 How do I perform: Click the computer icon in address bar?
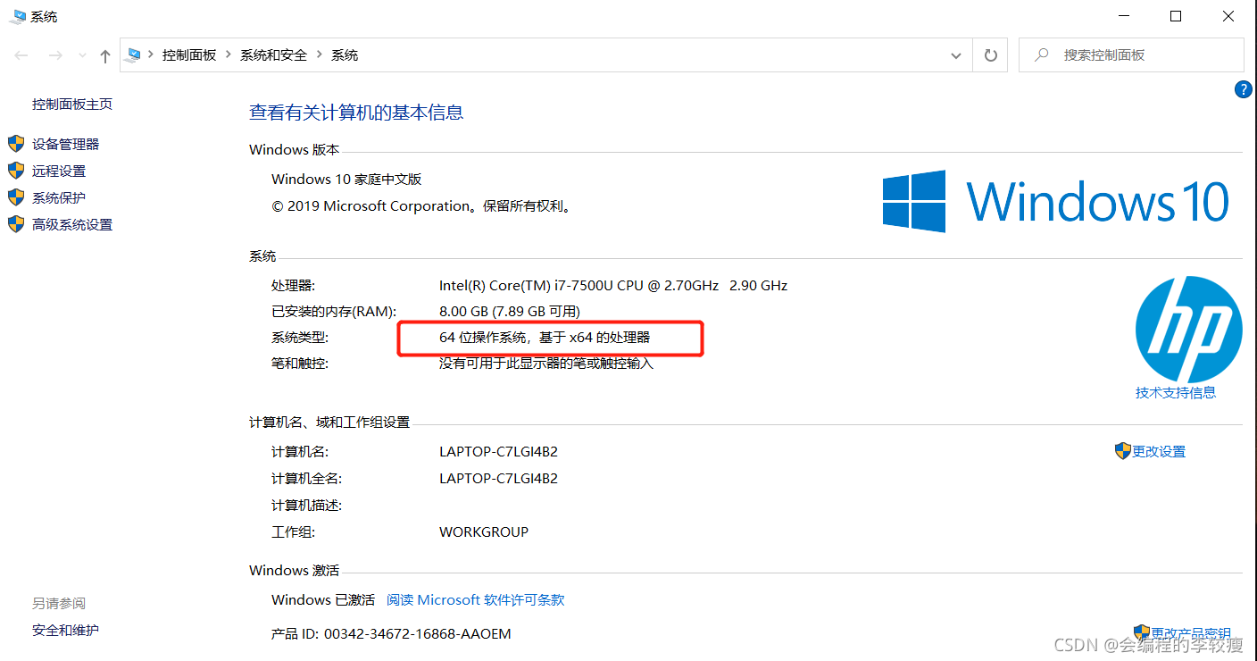coord(134,54)
